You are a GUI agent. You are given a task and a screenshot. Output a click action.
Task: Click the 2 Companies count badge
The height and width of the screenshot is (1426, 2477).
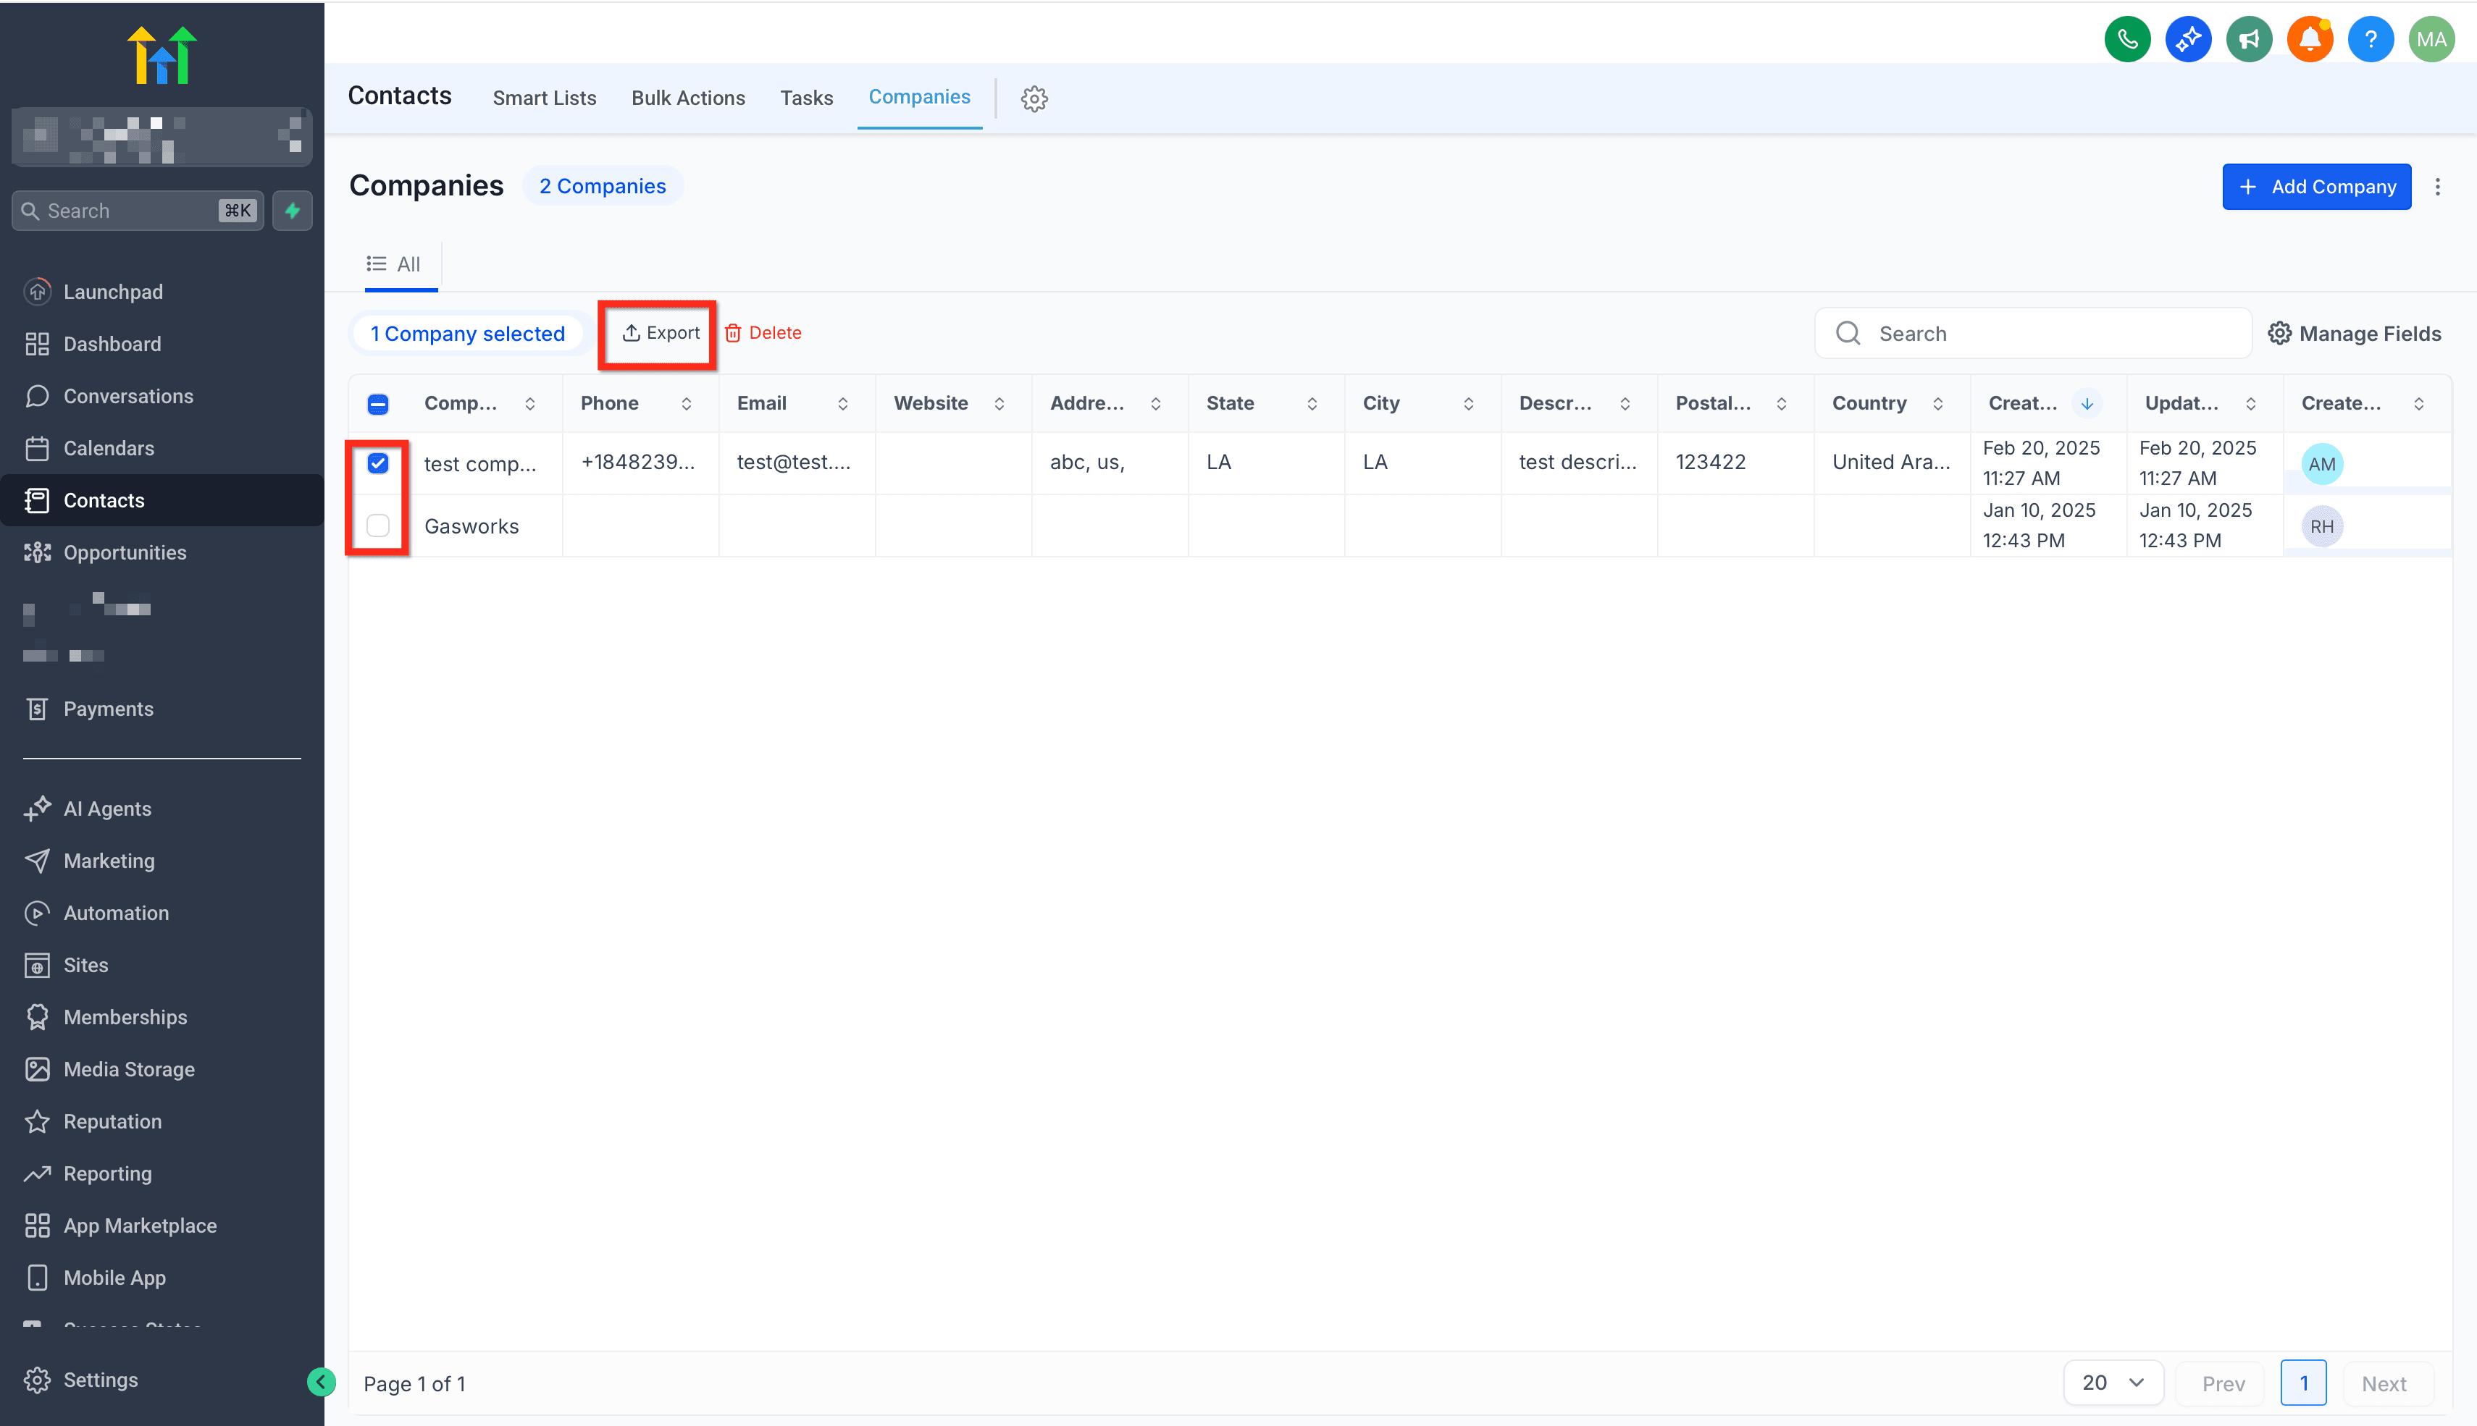603,186
